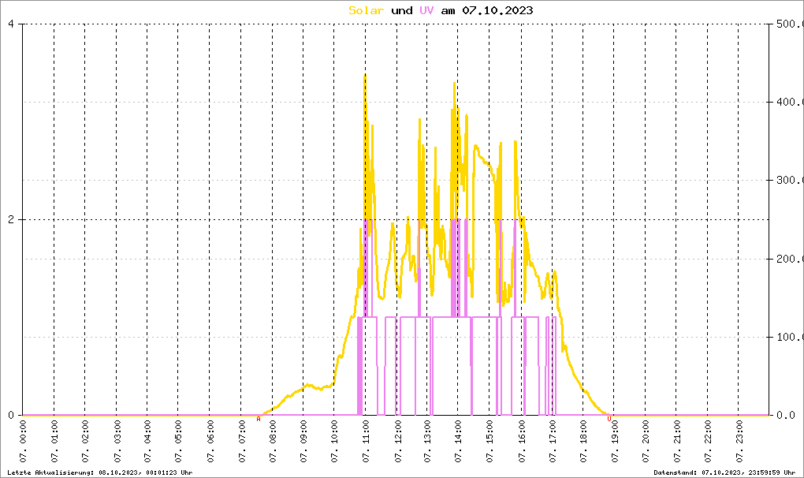Image resolution: width=804 pixels, height=478 pixels.
Task: Select the right axis value "400.0"
Action: tap(788, 103)
